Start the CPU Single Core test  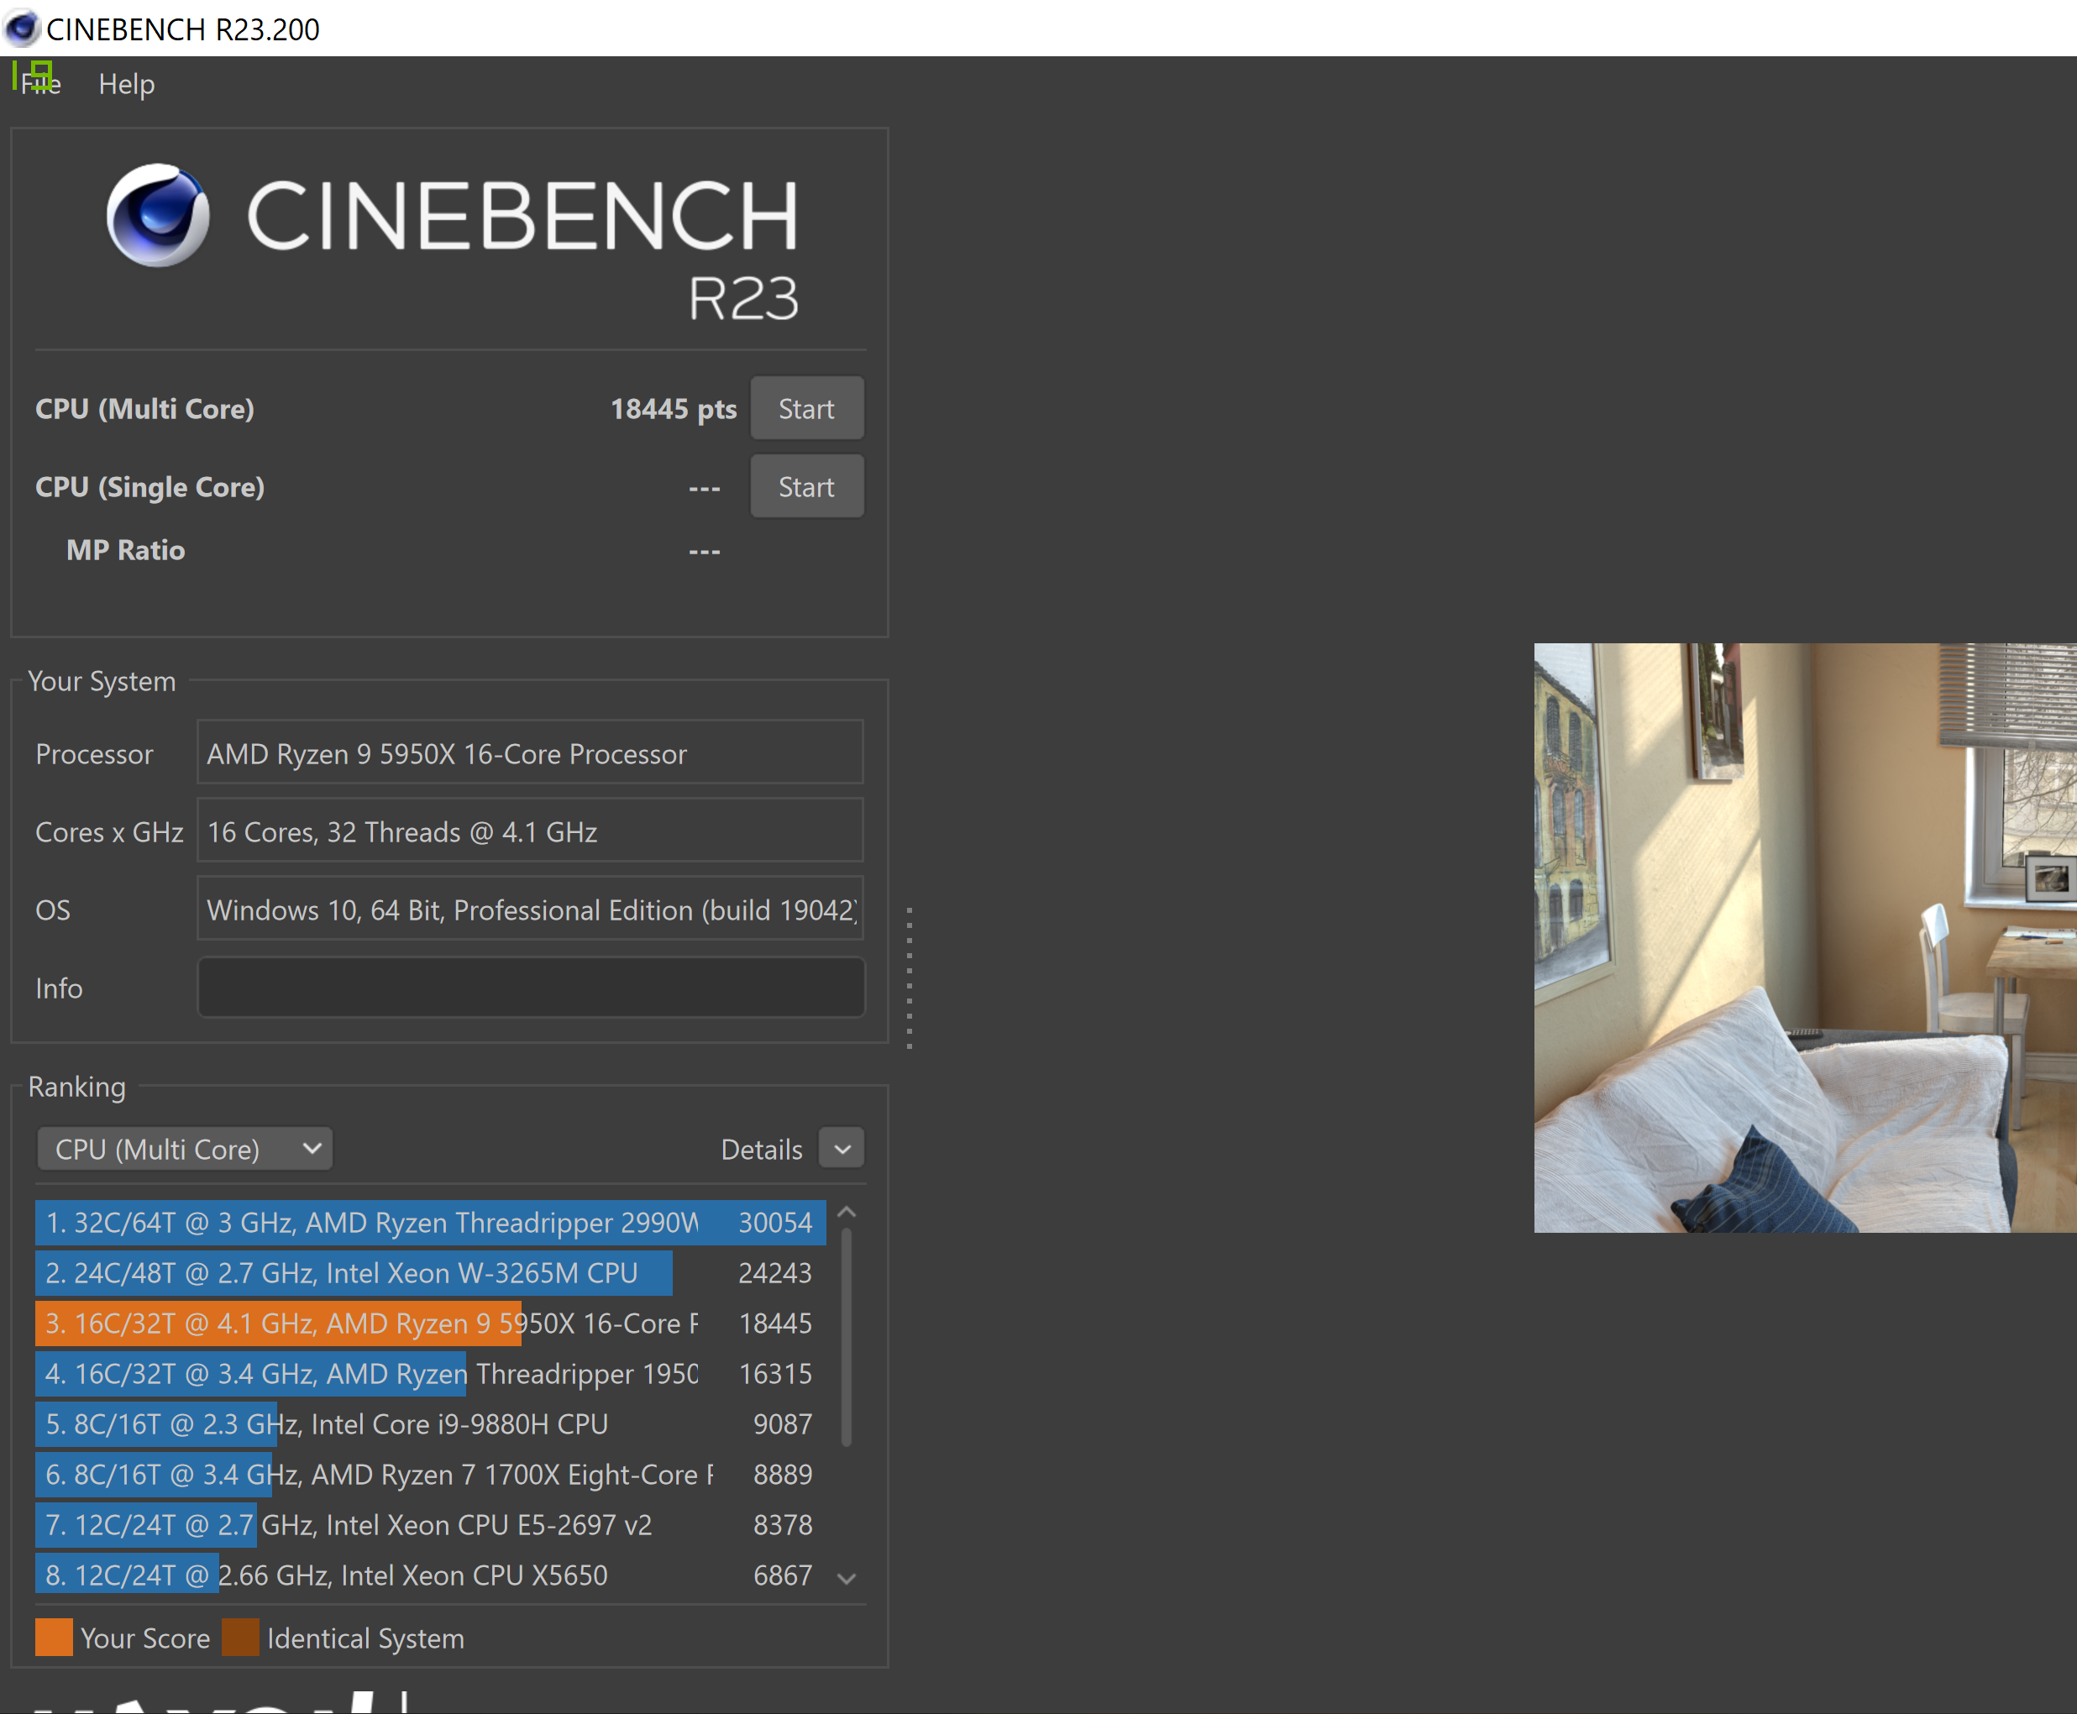806,487
